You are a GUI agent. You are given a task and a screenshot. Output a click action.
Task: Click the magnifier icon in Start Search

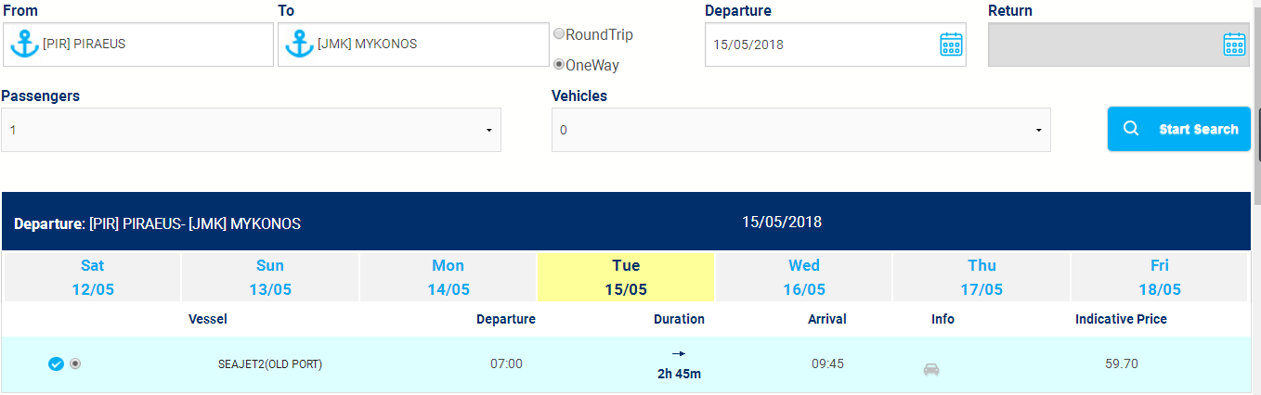[1130, 129]
